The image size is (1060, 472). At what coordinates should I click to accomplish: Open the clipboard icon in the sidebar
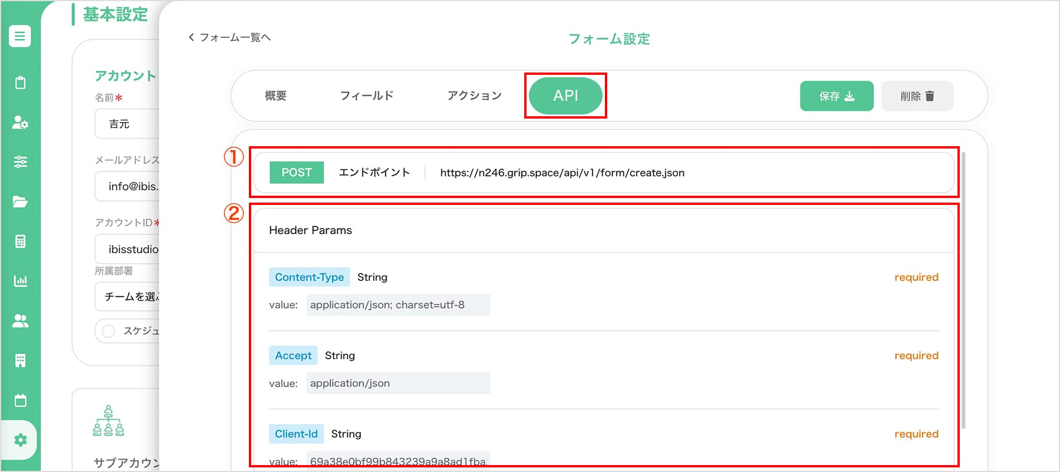pyautogui.click(x=20, y=82)
